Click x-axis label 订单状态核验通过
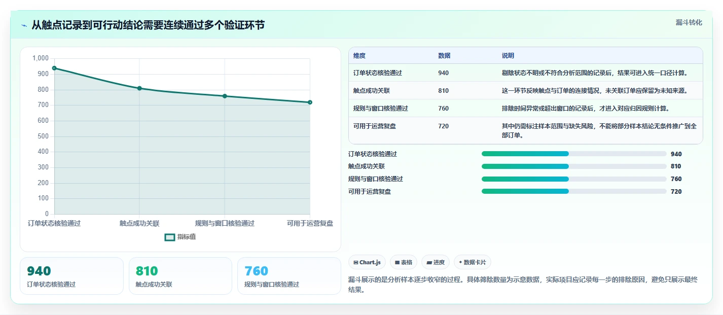The height and width of the screenshot is (315, 723). pyautogui.click(x=54, y=223)
